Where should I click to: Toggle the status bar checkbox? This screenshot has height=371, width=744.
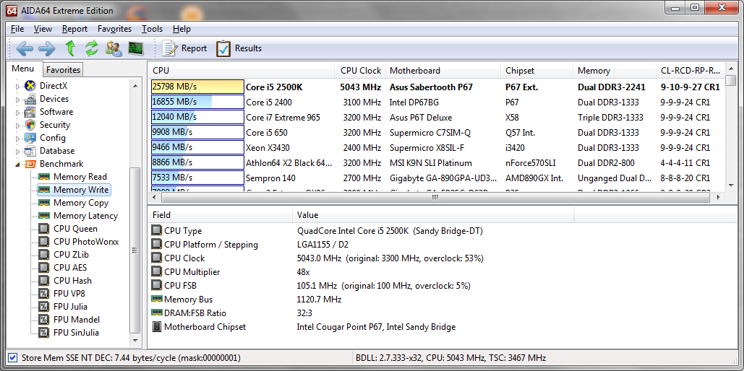point(13,358)
